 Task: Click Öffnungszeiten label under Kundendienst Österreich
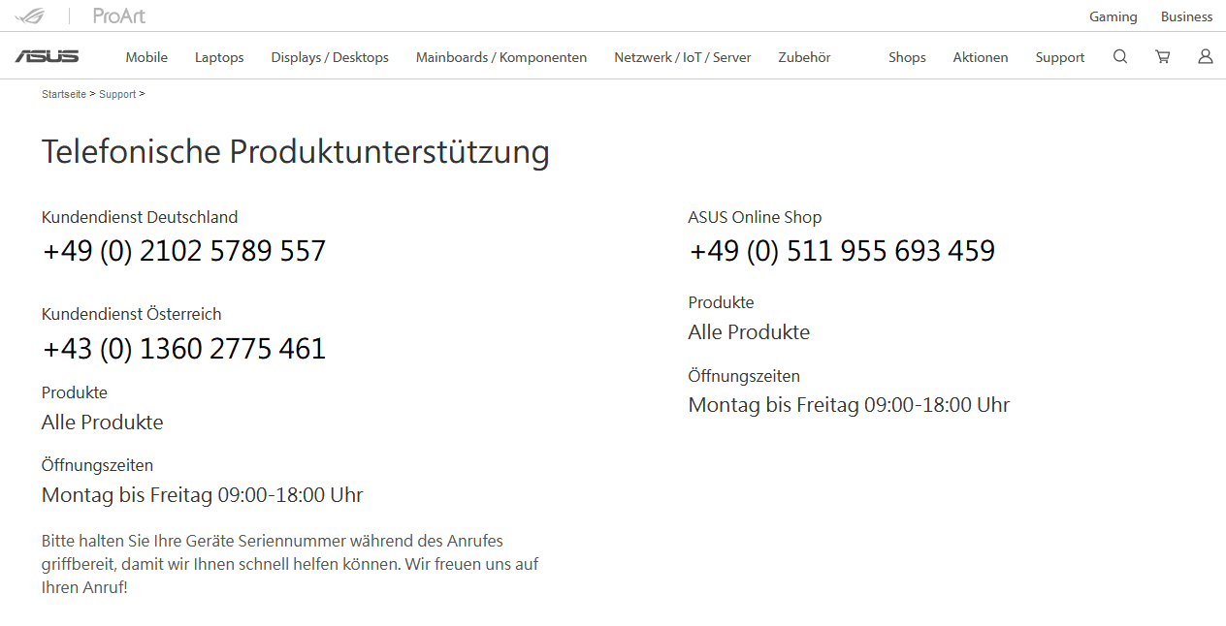coord(98,465)
